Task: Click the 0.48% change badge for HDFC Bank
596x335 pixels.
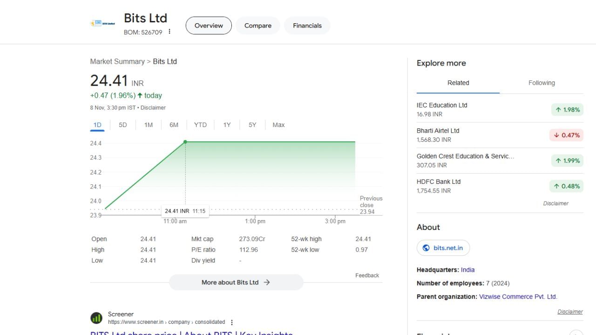Action: 567,187
